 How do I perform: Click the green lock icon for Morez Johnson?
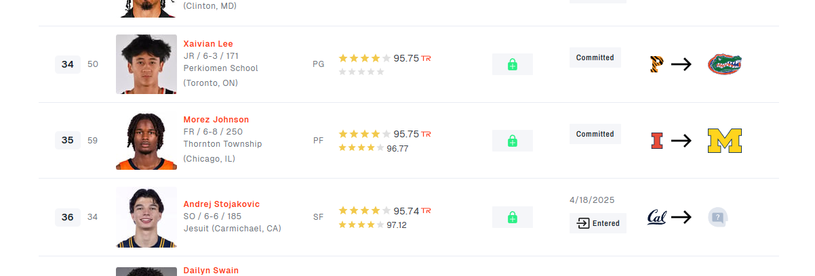click(x=512, y=141)
